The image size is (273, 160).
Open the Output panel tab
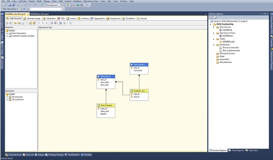point(40,155)
